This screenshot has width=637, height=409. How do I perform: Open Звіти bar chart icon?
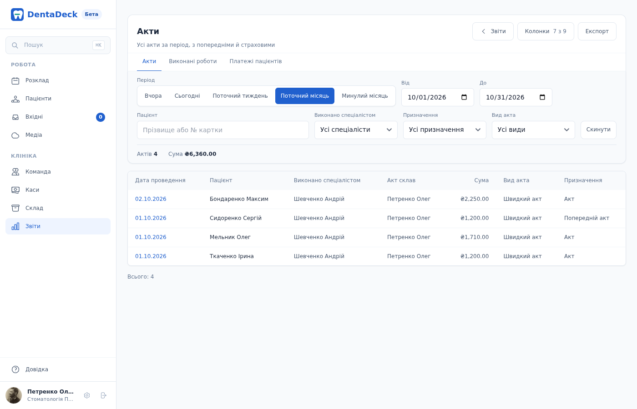point(15,226)
